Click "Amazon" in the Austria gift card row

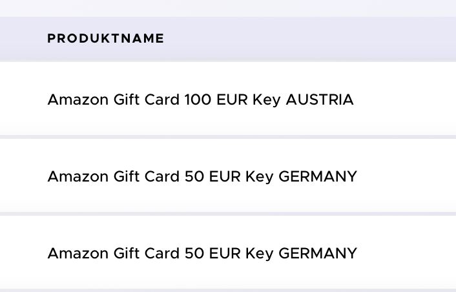(x=78, y=99)
